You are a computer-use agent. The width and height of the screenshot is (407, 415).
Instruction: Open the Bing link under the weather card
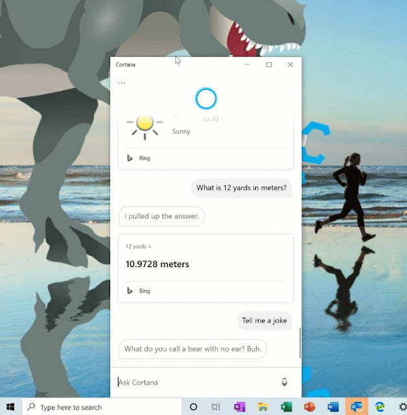pos(145,158)
